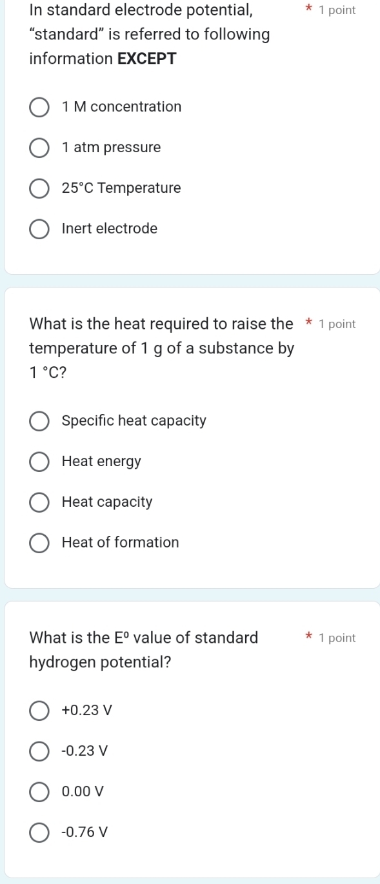The image size is (380, 884).
Task: Choose "Heat energy" as the answer
Action: 39,462
